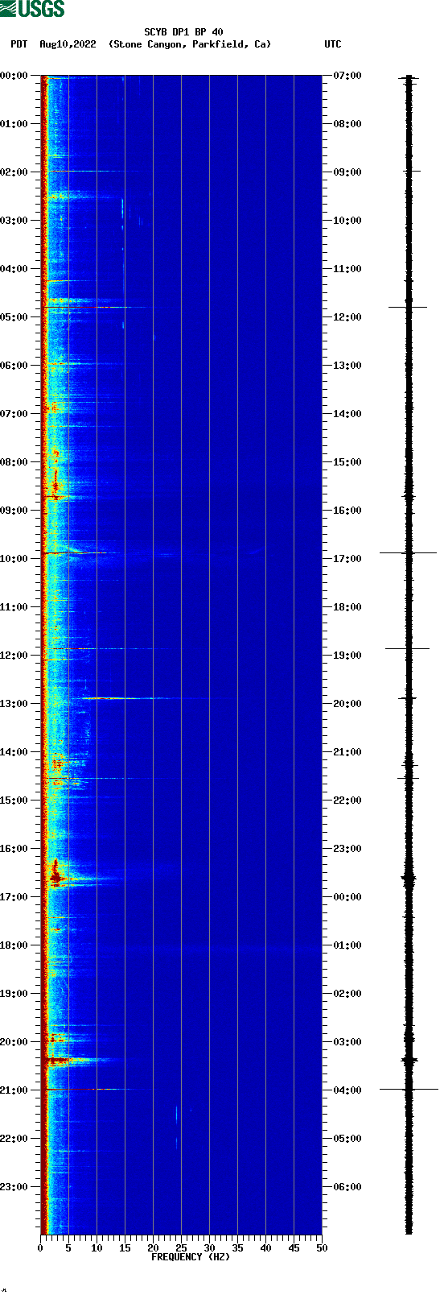
Task: Click the 15:00 PDT time label
Action: point(14,800)
